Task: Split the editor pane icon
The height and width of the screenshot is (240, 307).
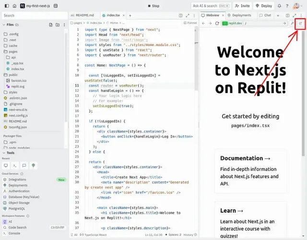Action: (x=181, y=15)
